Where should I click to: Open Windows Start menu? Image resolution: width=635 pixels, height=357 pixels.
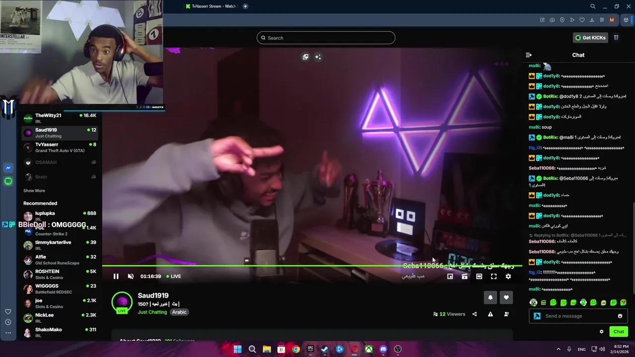tap(238, 349)
